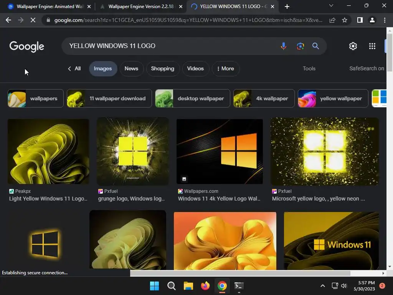This screenshot has height=295, width=393.
Task: Open the search Tools options
Action: tap(309, 68)
